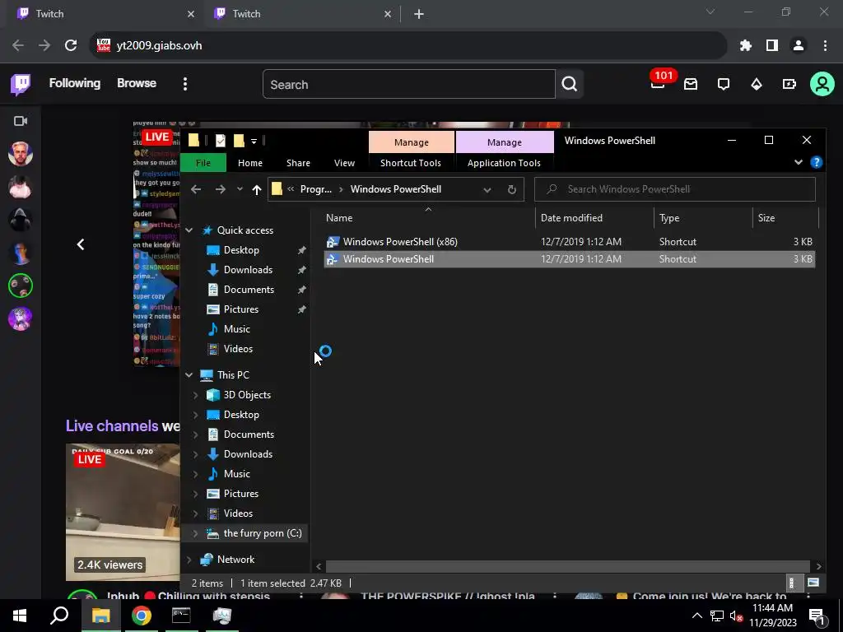
Task: Select Music under Quick access
Action: point(236,329)
